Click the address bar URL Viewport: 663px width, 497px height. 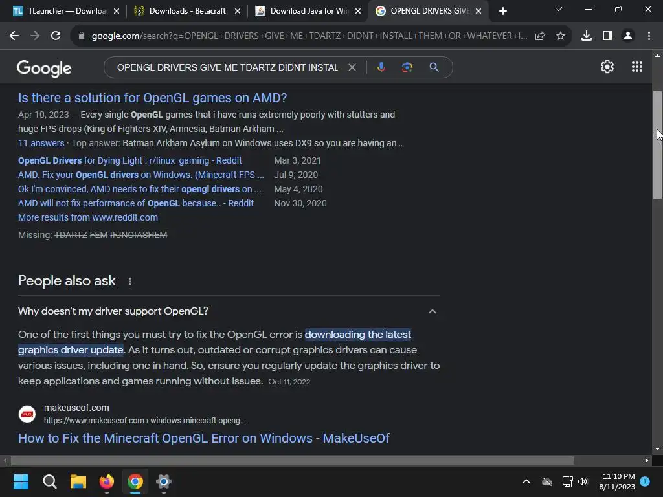click(309, 36)
